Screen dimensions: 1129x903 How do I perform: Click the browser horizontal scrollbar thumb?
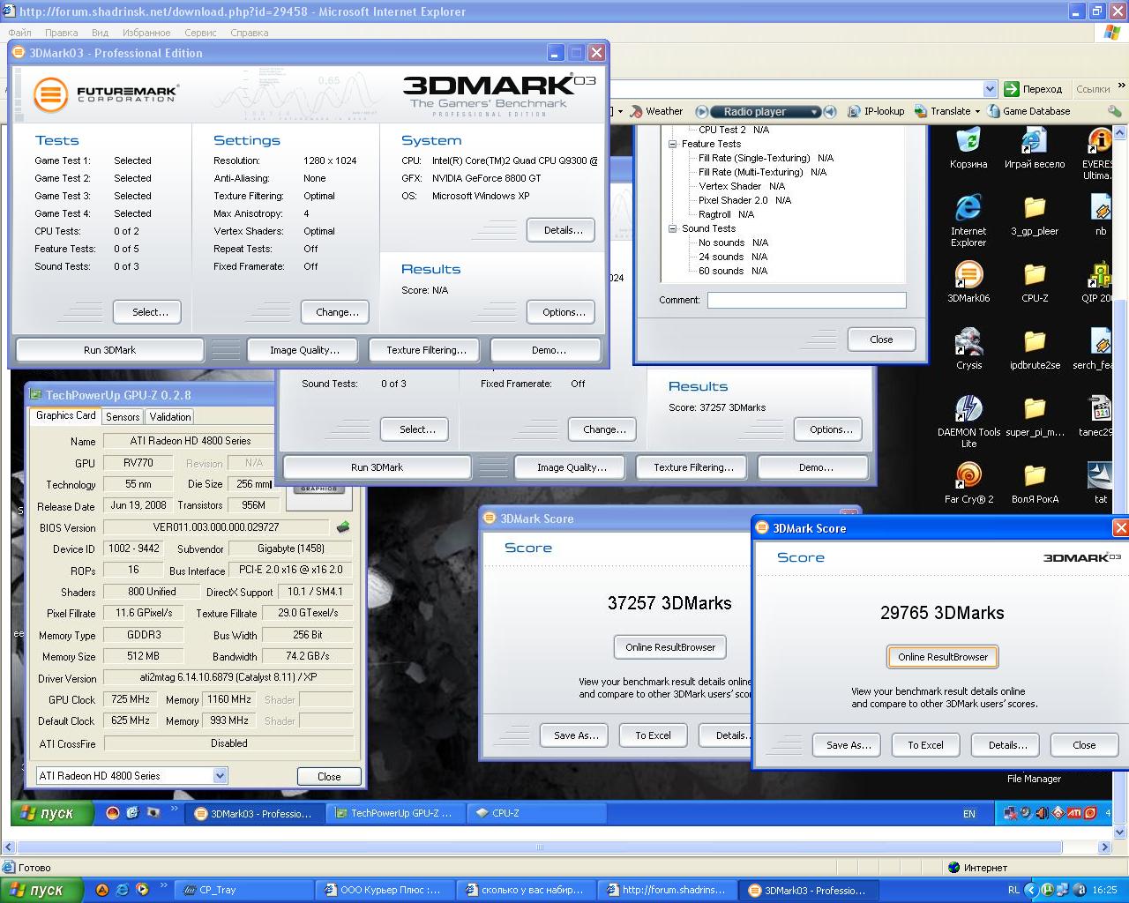(541, 847)
